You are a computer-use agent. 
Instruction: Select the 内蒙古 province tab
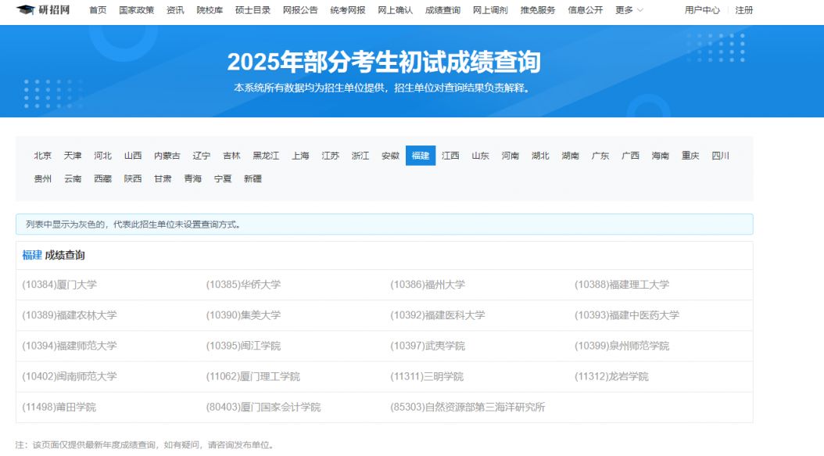[x=167, y=156]
